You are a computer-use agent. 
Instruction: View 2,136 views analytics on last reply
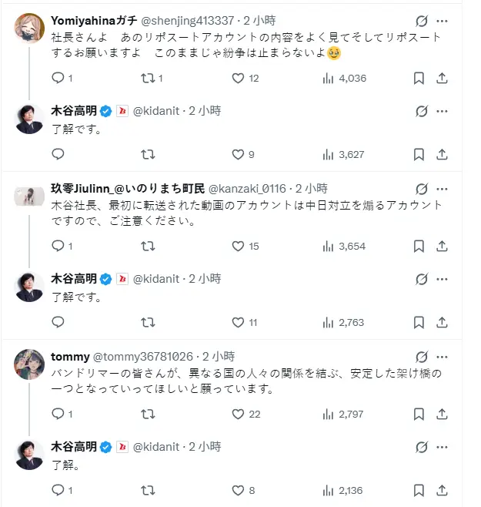344,490
